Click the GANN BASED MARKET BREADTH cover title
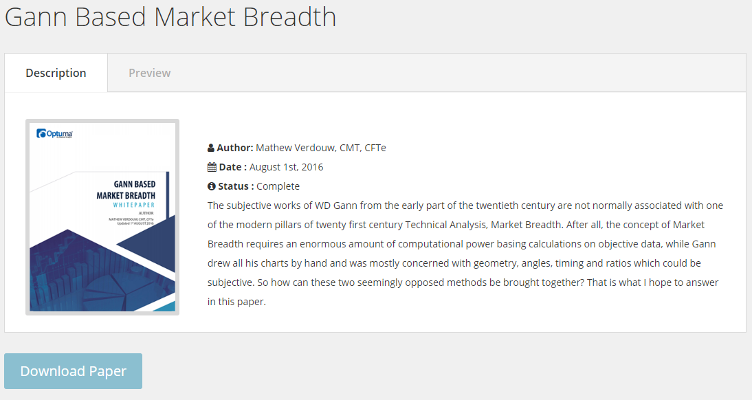Image resolution: width=752 pixels, height=400 pixels. click(x=131, y=189)
